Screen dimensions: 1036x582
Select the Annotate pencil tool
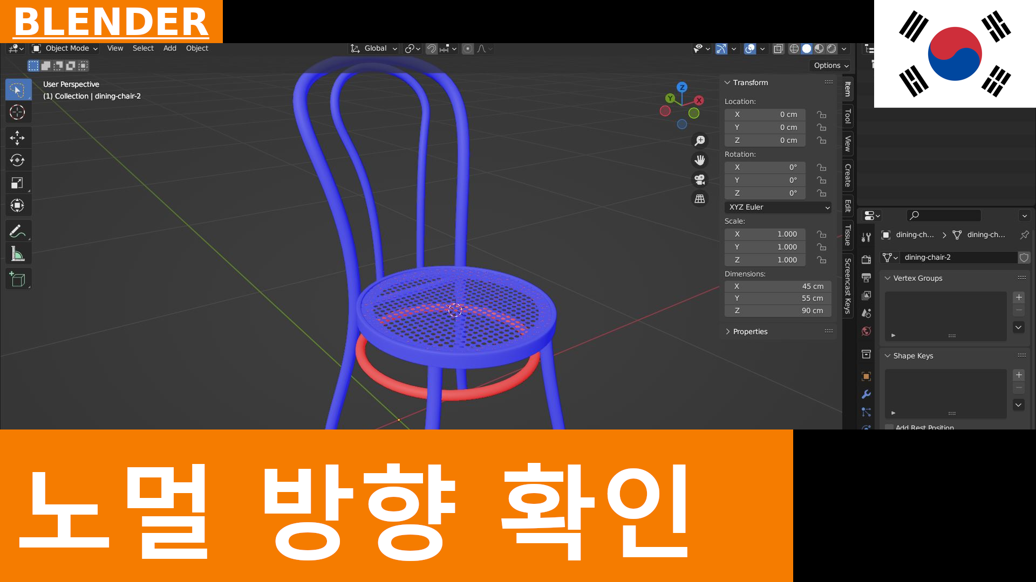coord(17,231)
